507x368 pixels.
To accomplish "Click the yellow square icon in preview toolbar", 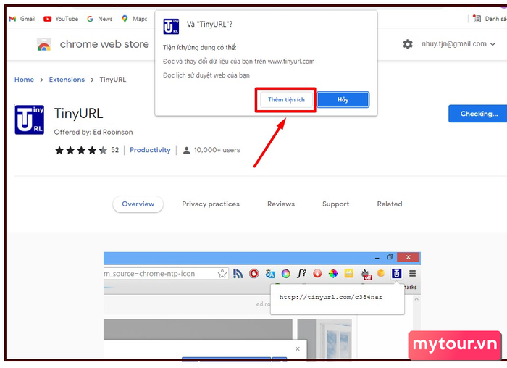I will click(x=349, y=274).
